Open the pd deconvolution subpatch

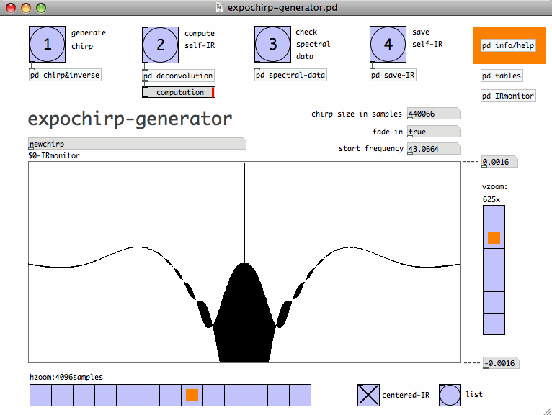pyautogui.click(x=178, y=76)
